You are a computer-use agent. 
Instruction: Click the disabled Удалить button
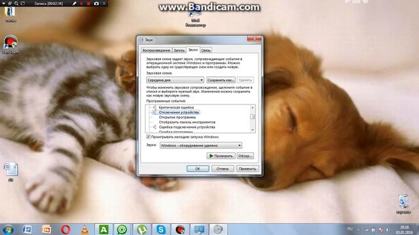[245, 80]
